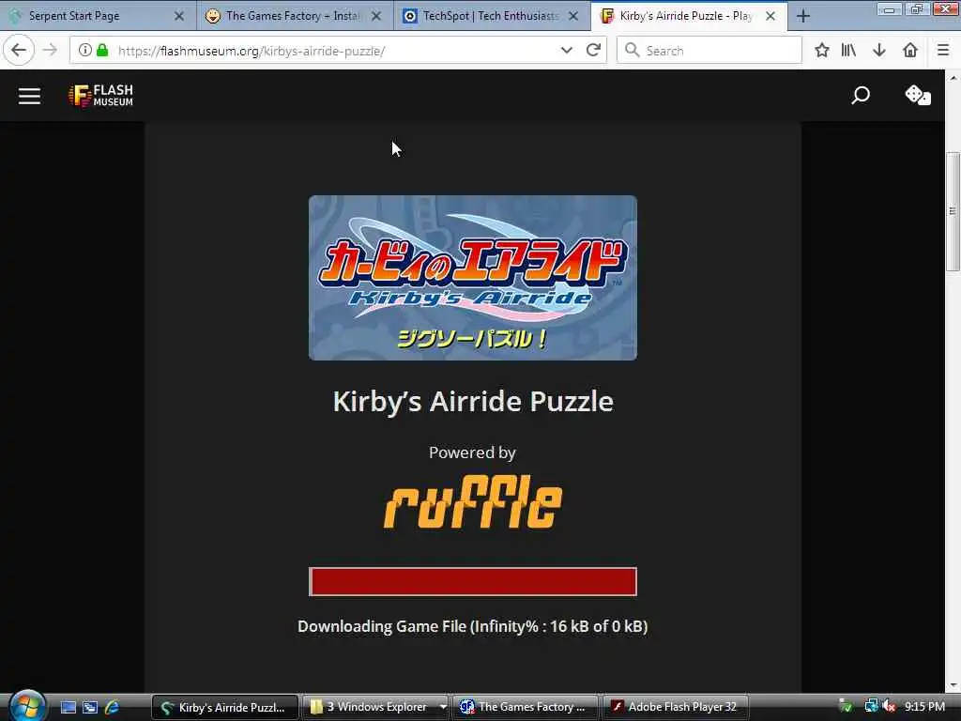Screen dimensions: 961x721
Task: Click the red download progress bar
Action: coord(473,581)
